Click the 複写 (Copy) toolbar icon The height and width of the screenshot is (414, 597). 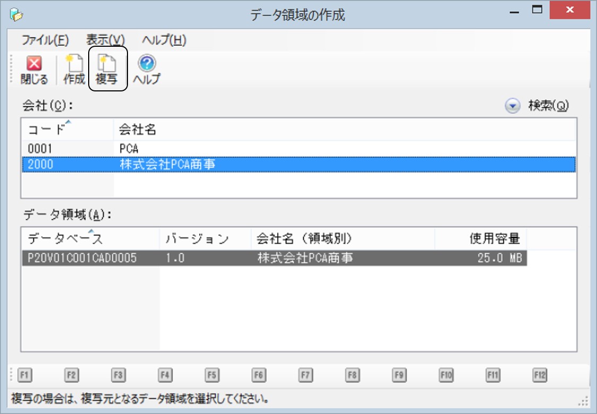tap(107, 70)
